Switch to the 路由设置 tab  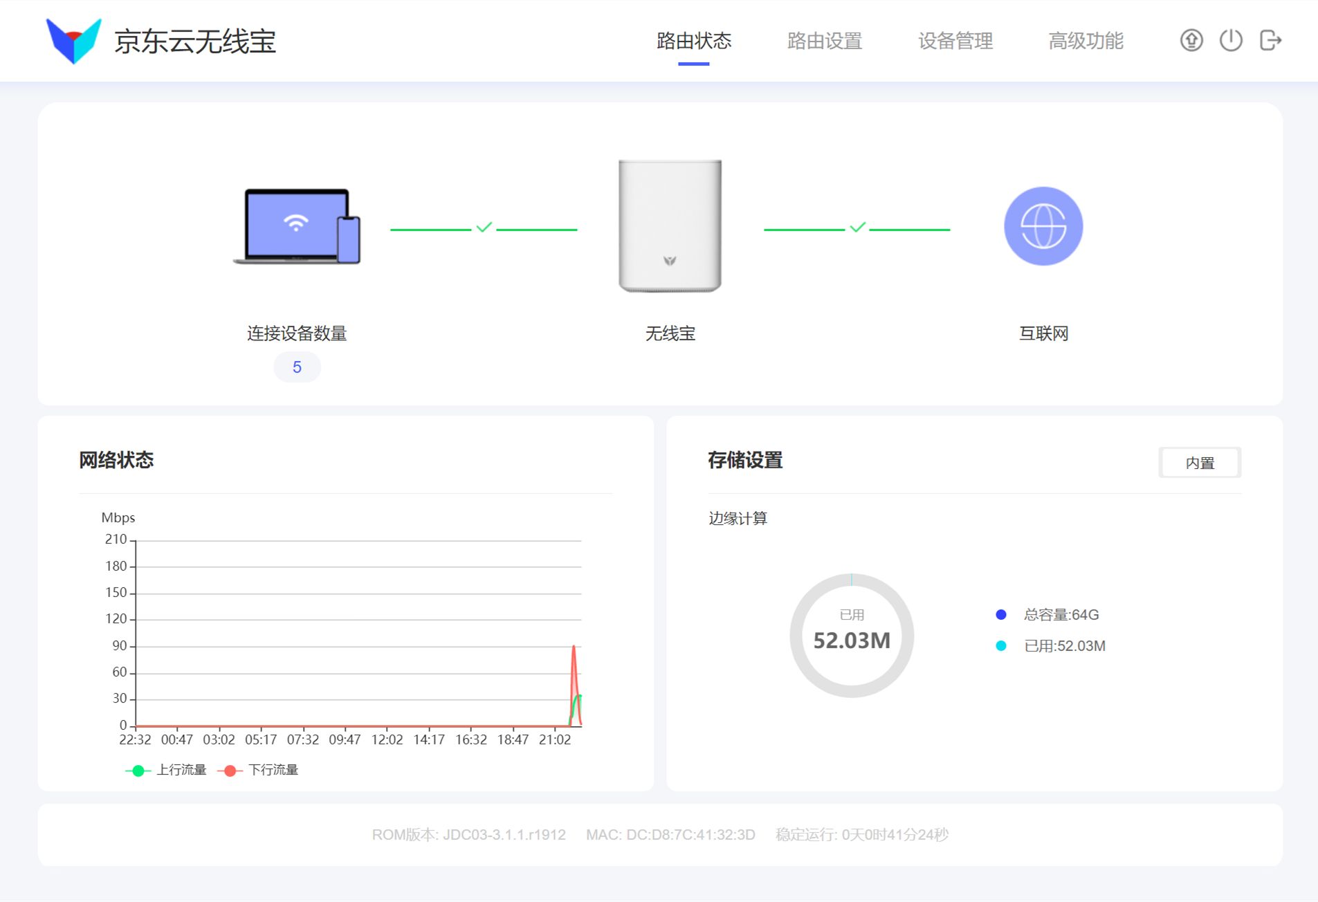(825, 41)
